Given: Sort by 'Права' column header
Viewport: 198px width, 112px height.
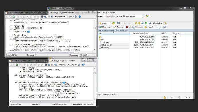Looking at the screenshot, I should (166, 34).
